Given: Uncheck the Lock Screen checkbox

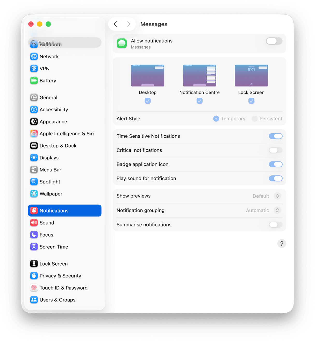Looking at the screenshot, I should click(251, 101).
